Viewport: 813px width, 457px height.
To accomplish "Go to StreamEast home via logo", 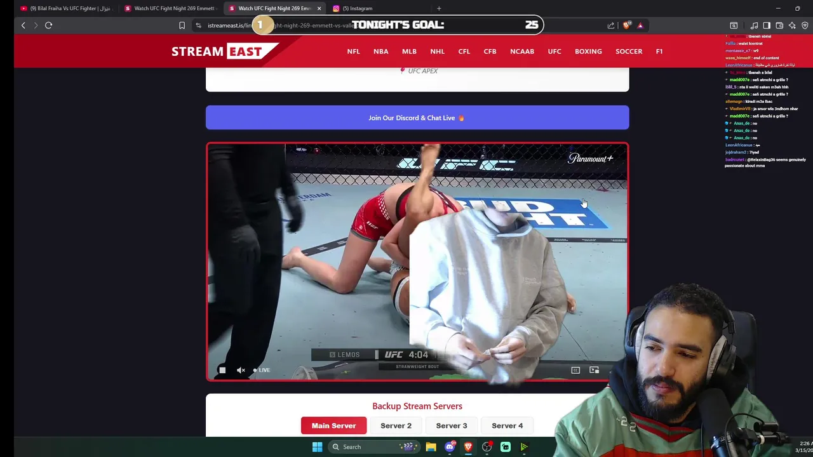I will click(x=225, y=51).
